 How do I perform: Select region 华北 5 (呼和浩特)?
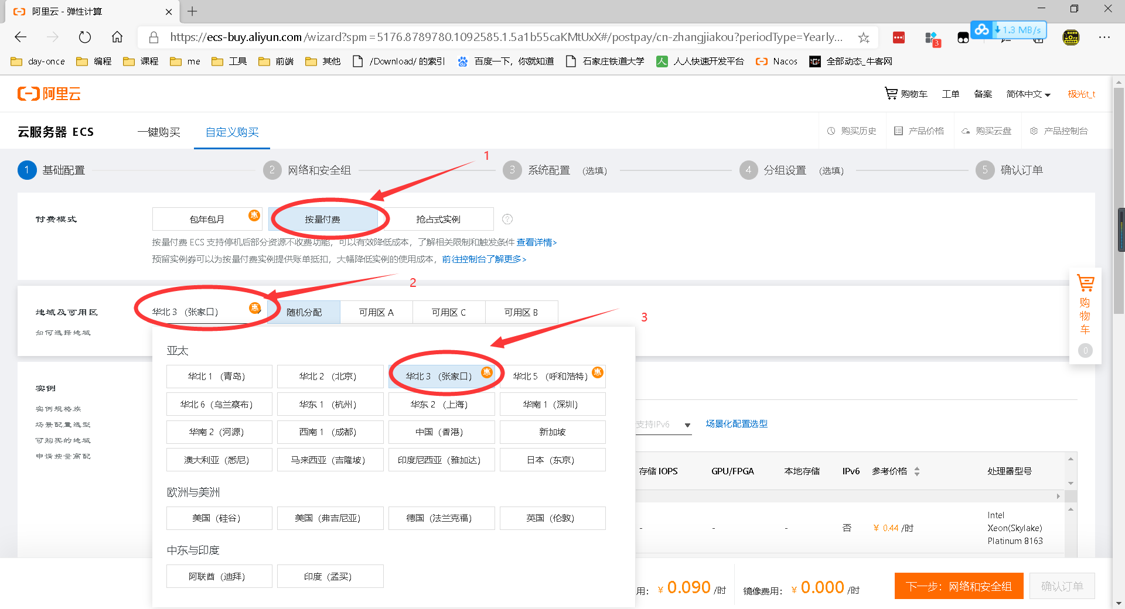[x=553, y=377]
